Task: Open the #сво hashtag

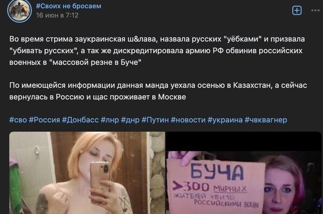Action: pos(18,120)
